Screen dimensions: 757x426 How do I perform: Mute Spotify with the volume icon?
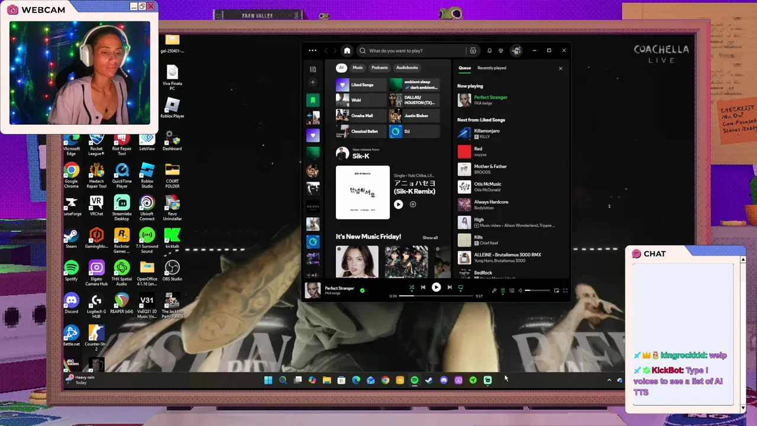[x=520, y=291]
